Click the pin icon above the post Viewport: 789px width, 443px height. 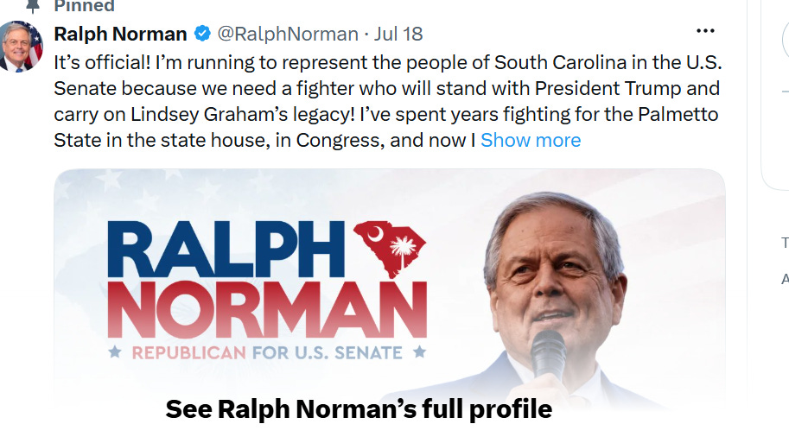(x=32, y=5)
